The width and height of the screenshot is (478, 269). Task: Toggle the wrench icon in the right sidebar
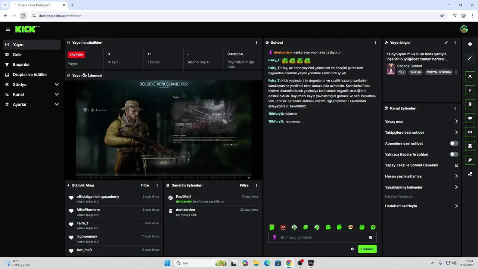point(470,160)
